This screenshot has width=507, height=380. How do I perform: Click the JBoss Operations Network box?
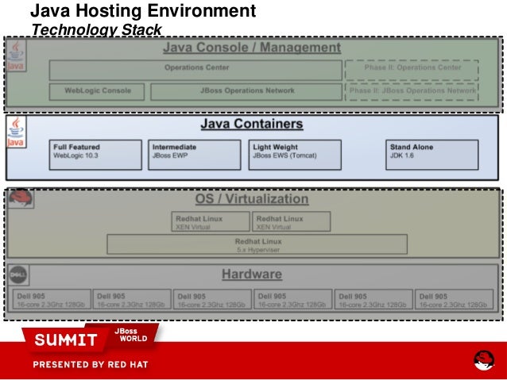coord(246,92)
